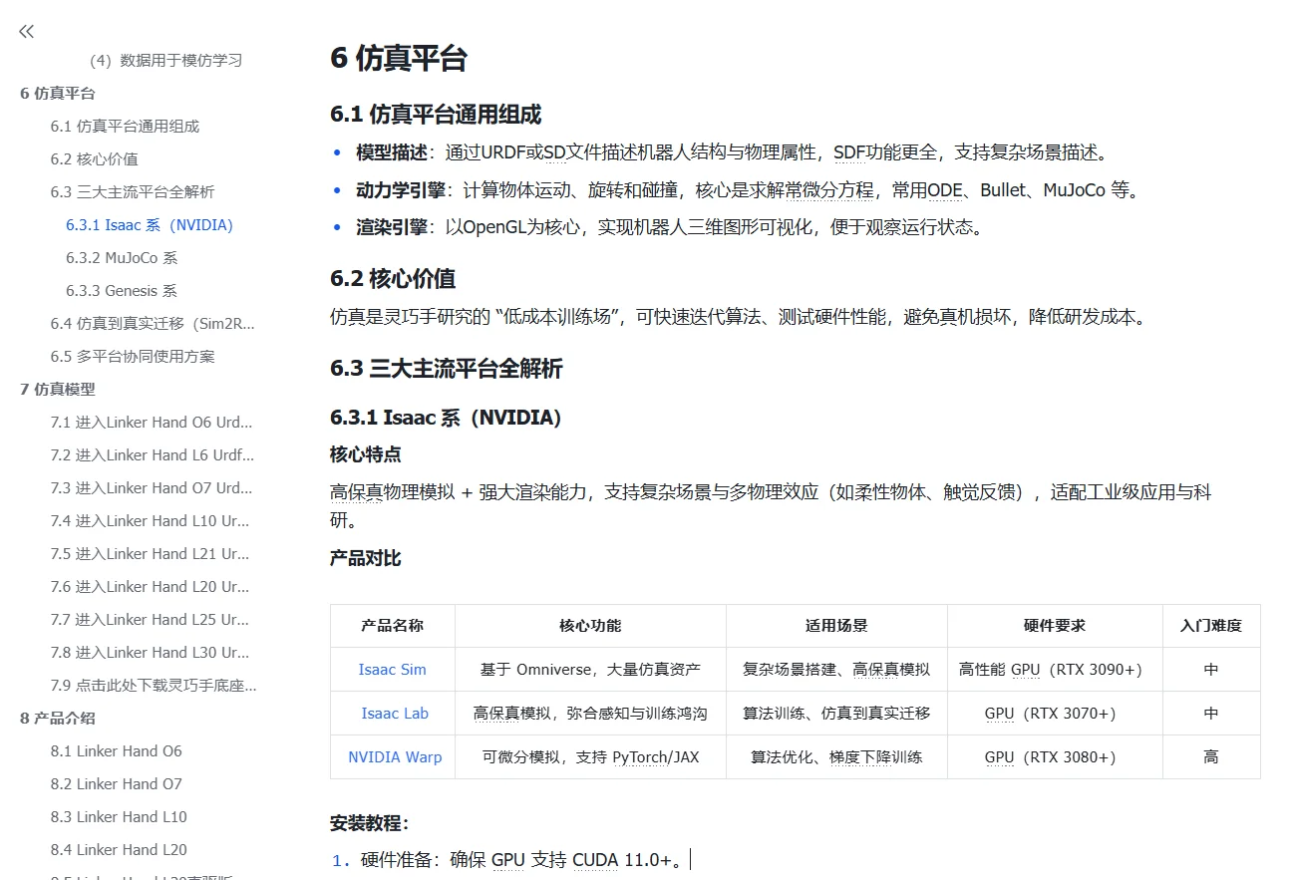
Task: Click the '适用场景' table column header
Action: 836,626
